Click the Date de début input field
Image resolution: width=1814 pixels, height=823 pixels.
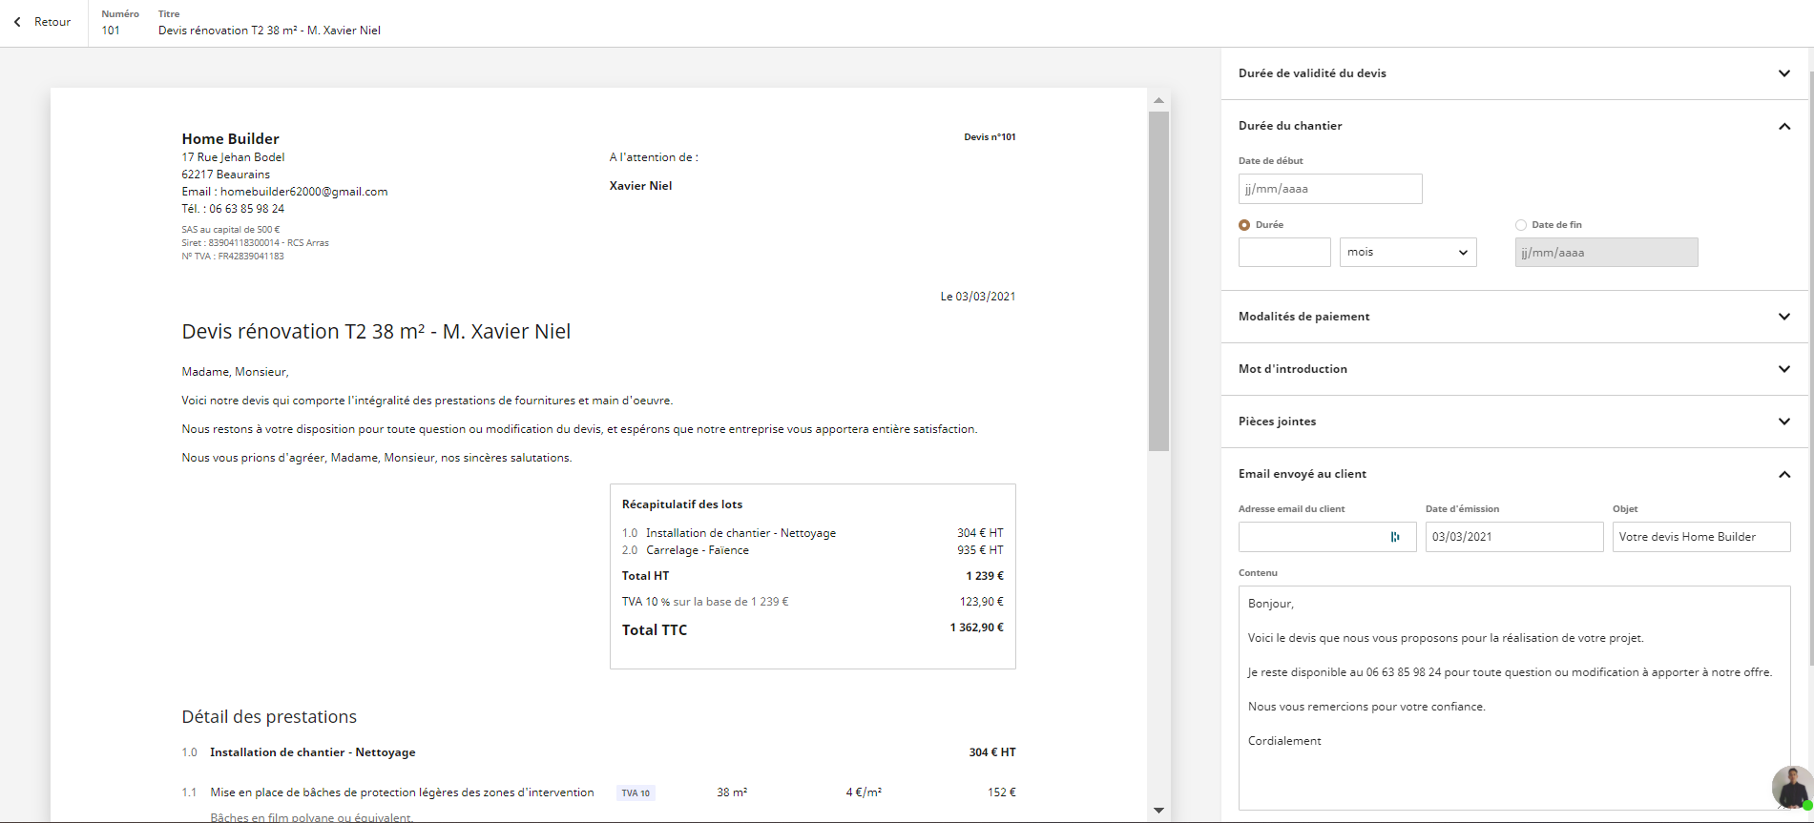point(1329,189)
